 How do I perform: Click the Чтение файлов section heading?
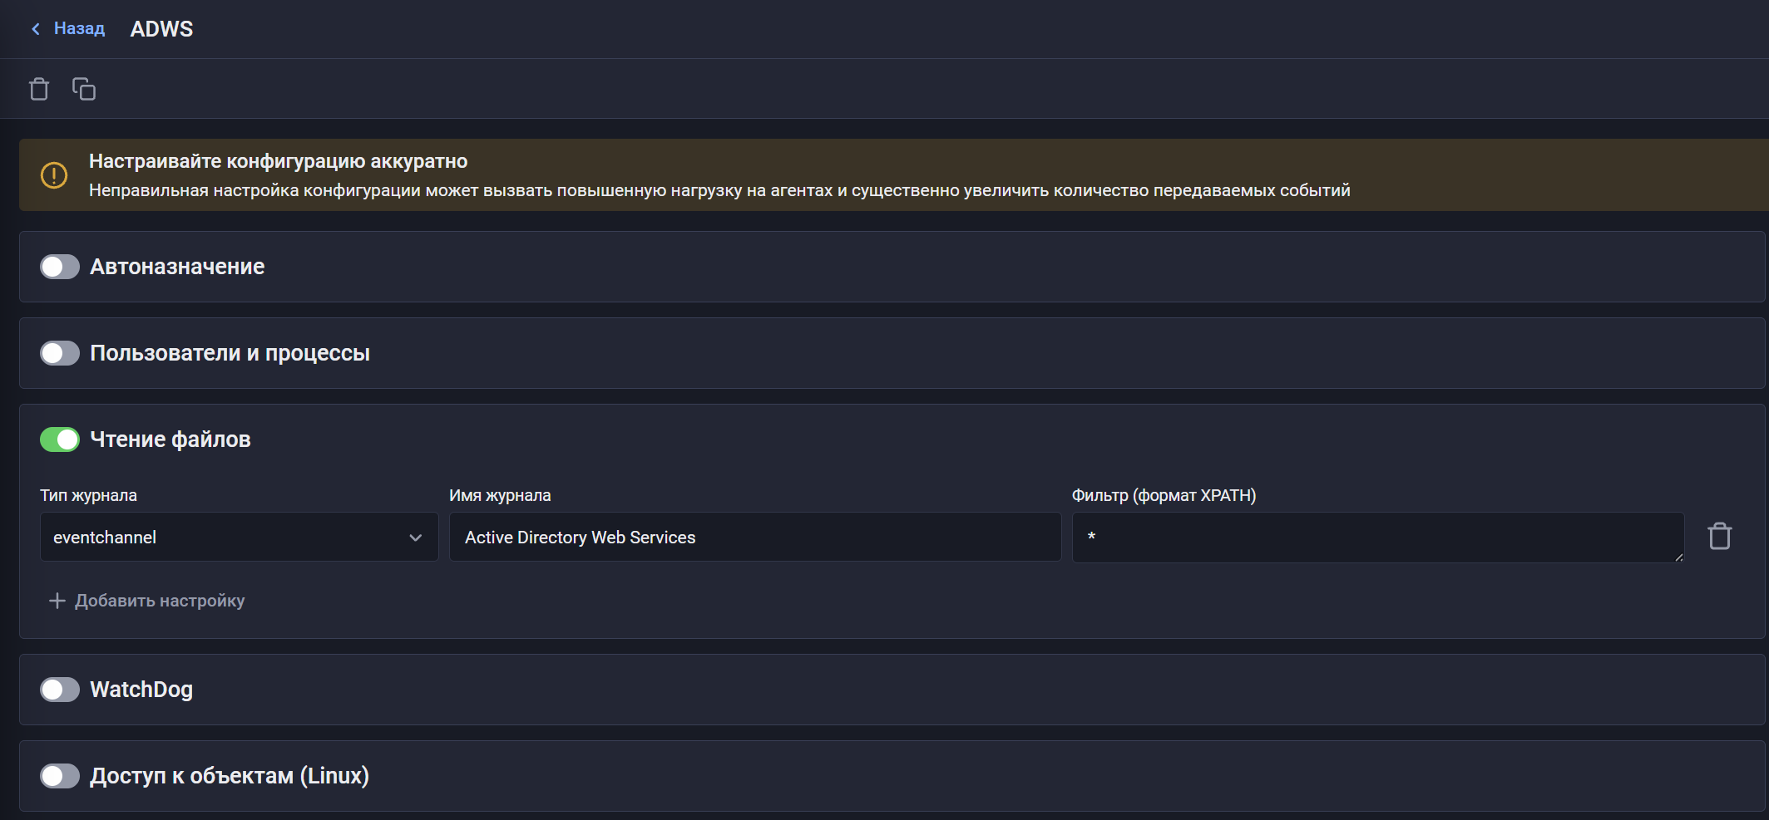[170, 439]
